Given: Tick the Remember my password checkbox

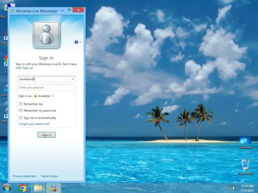Looking at the screenshot, I should (21, 111).
